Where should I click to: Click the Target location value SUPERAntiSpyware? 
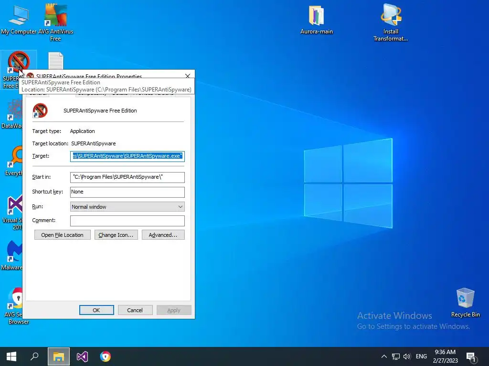click(93, 143)
